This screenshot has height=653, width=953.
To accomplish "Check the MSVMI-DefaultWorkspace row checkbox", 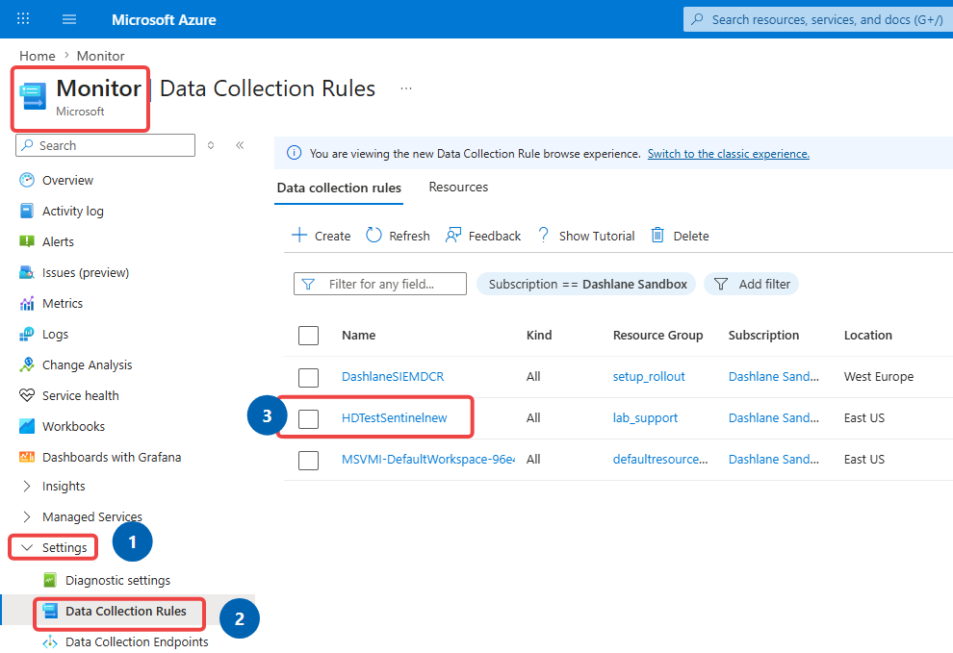I will 308,460.
